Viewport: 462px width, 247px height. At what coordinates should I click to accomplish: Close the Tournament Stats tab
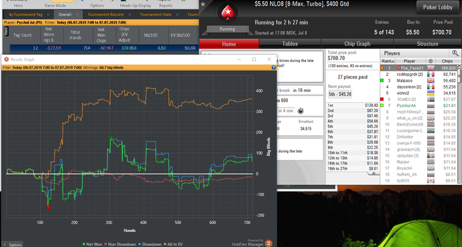click(x=177, y=15)
